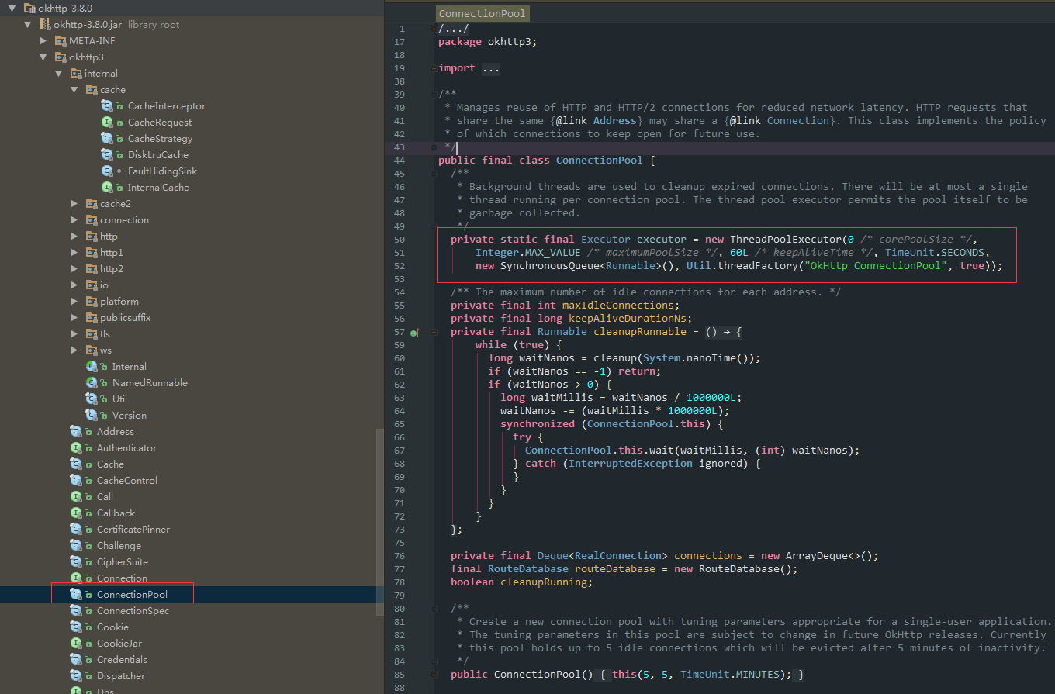Click the Authenticator interface icon
This screenshot has height=694, width=1055.
(x=76, y=448)
